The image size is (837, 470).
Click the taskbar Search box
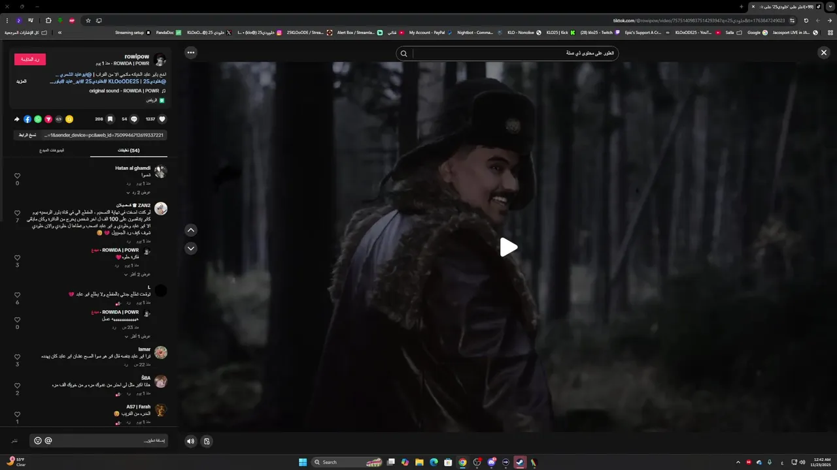pyautogui.click(x=348, y=462)
